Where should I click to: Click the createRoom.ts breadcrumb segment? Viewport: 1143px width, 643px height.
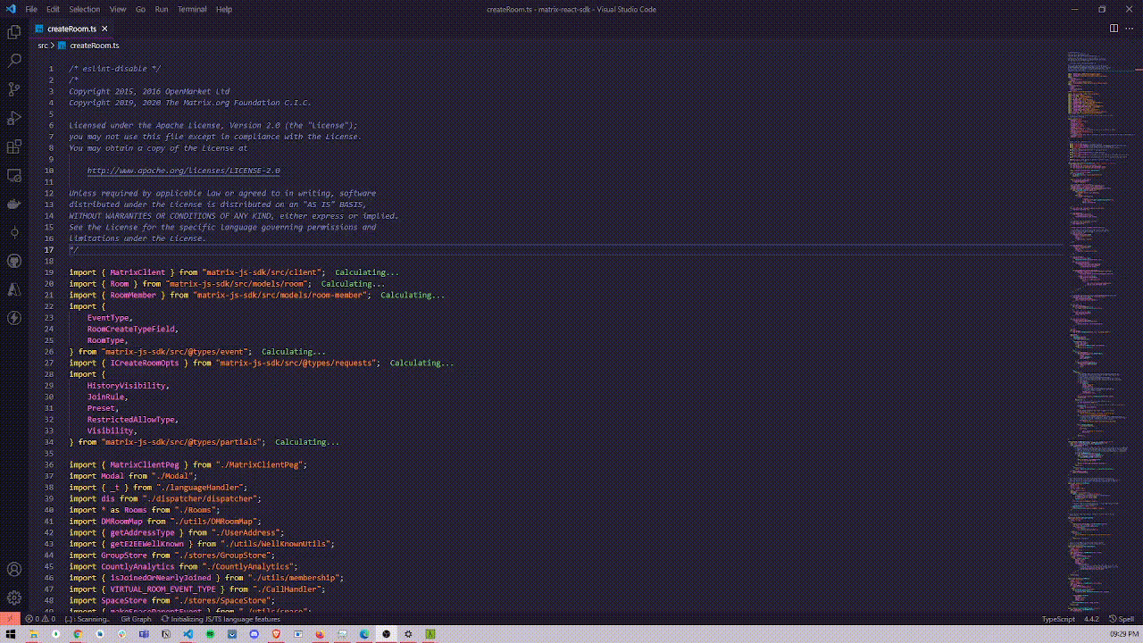point(94,45)
